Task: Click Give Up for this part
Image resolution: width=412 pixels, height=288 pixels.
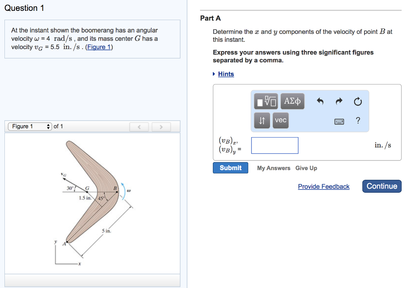Action: point(306,168)
